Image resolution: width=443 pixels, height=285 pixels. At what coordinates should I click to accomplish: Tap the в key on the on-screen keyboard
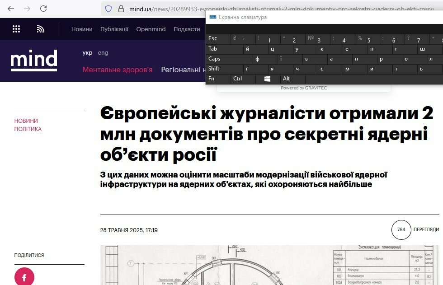click(x=315, y=59)
